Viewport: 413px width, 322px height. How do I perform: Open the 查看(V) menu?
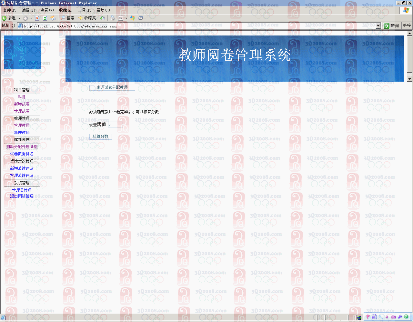pyautogui.click(x=47, y=10)
